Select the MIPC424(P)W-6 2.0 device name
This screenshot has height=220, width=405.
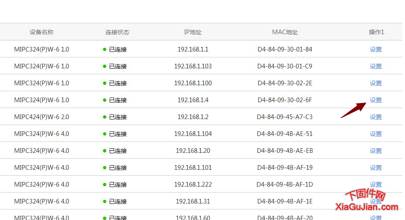(42, 117)
